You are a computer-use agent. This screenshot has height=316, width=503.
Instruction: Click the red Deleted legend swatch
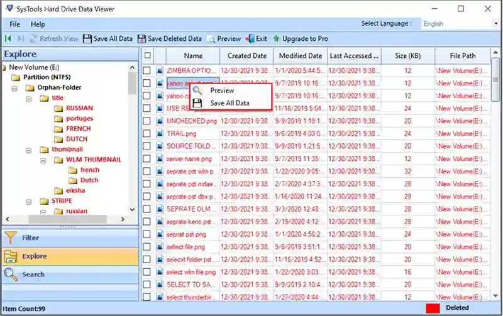[x=433, y=308]
